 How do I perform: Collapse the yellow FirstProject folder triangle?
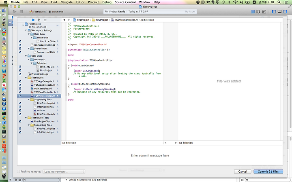coord(26,78)
